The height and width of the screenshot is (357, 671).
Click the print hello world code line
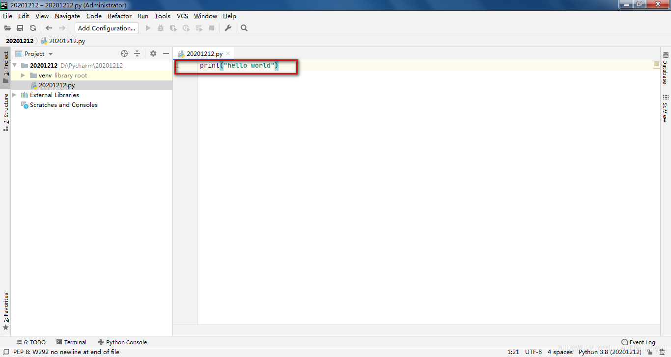pos(239,65)
